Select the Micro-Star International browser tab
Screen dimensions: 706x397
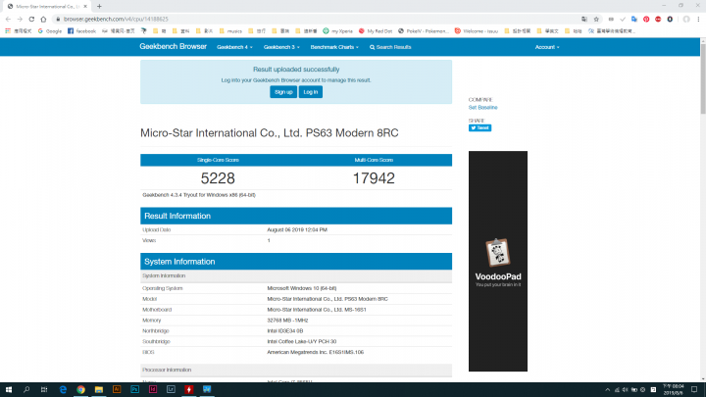click(47, 6)
